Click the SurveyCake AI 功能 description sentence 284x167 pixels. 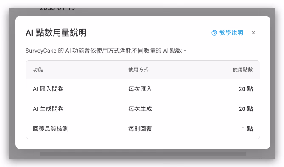pos(106,51)
